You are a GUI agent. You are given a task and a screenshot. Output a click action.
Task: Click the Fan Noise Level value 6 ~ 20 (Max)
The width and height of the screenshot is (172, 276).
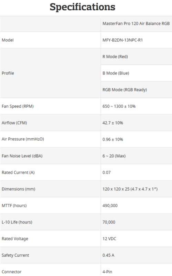(114, 156)
